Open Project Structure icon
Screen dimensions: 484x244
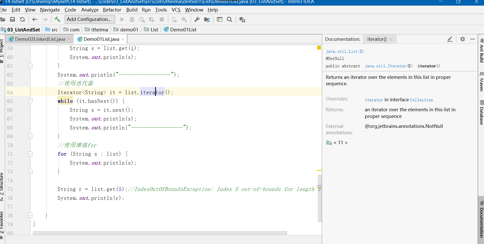coord(207,20)
